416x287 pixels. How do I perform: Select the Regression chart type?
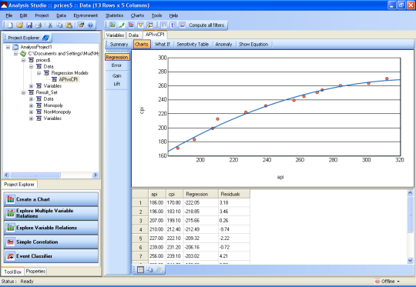click(x=117, y=57)
